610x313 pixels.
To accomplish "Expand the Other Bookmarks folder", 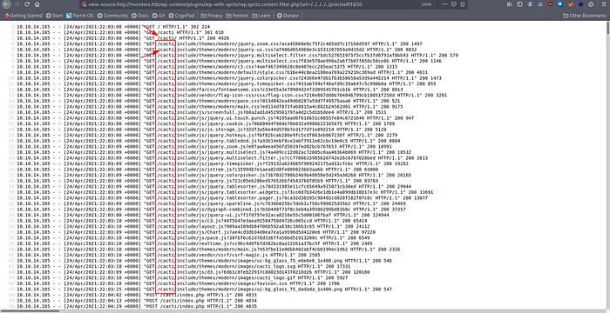I will [x=585, y=16].
